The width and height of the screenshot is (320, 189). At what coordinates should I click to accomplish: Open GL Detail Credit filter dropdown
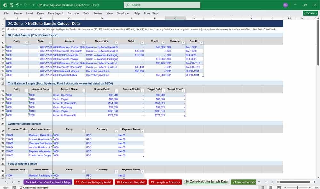pyautogui.click(x=163, y=43)
